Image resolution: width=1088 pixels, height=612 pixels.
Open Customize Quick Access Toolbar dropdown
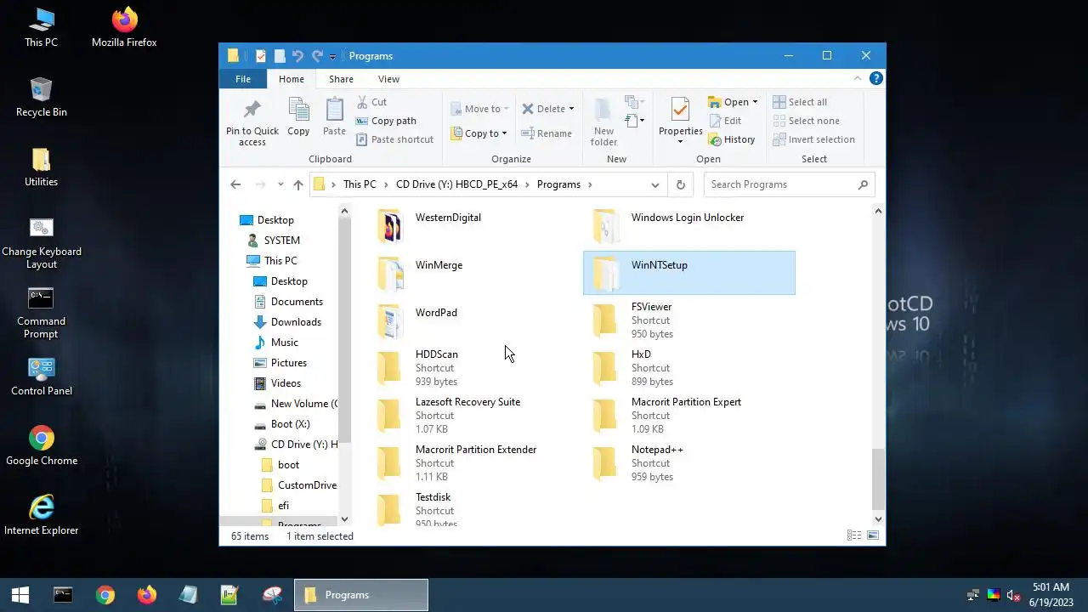point(333,56)
